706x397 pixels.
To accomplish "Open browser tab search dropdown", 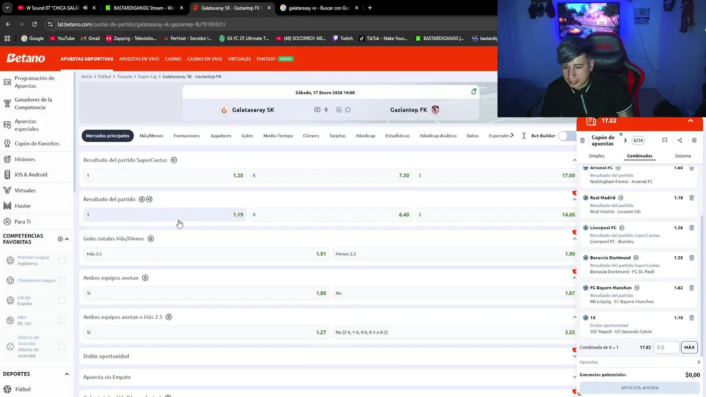I will coord(7,8).
